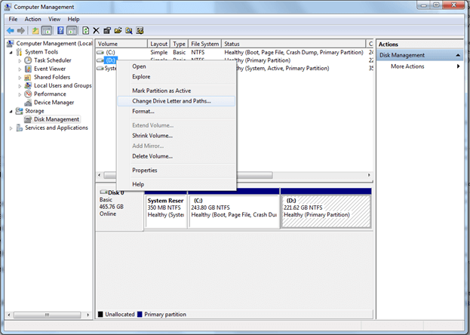Sort by the Volume column header
The image size is (470, 335).
[121, 44]
